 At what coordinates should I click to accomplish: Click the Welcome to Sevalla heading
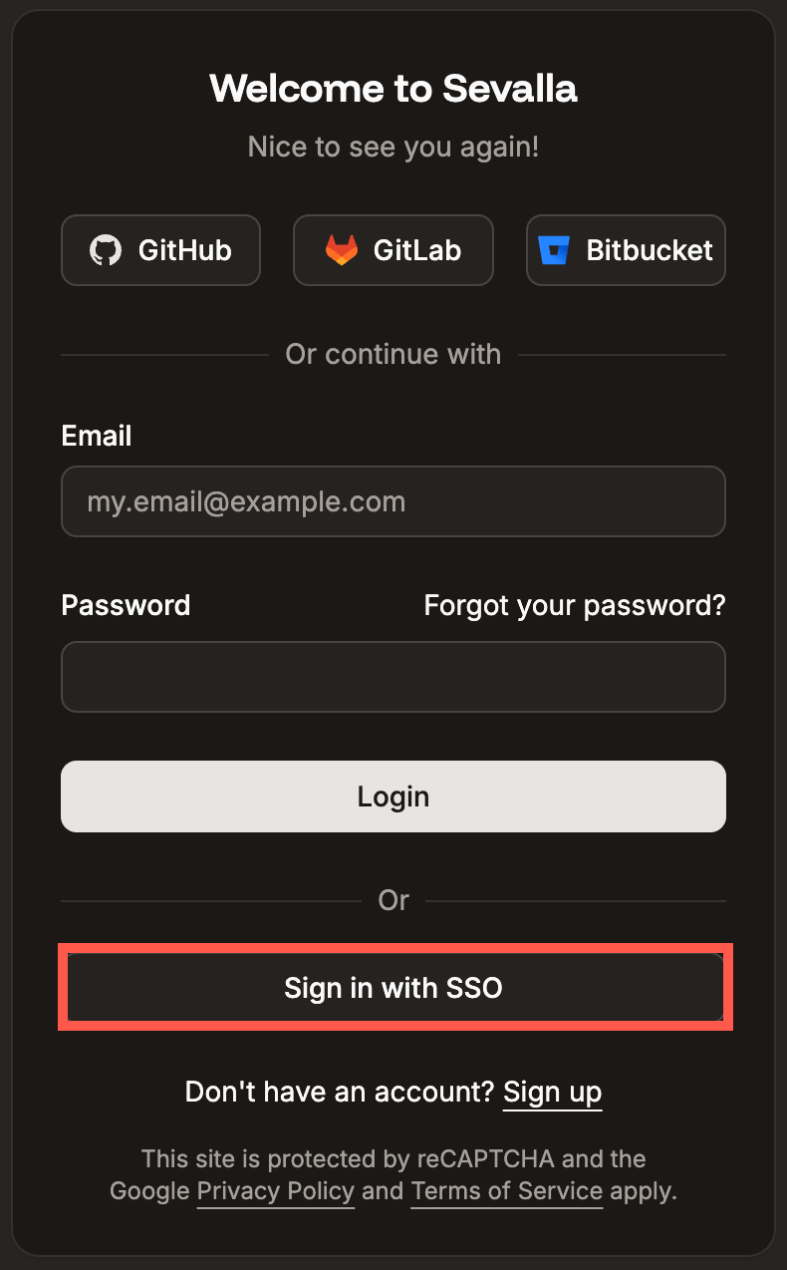pos(393,89)
